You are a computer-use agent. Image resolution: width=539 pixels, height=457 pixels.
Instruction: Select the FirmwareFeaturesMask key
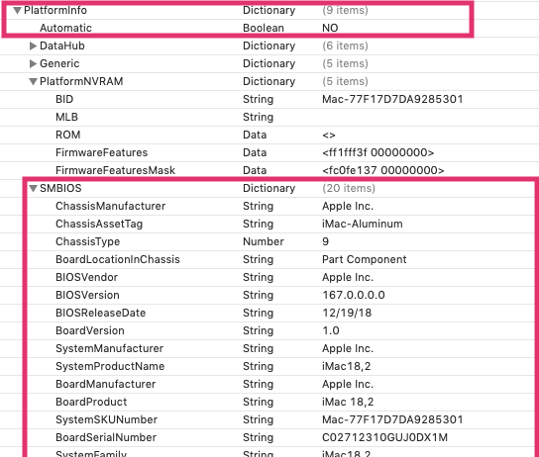coord(115,170)
